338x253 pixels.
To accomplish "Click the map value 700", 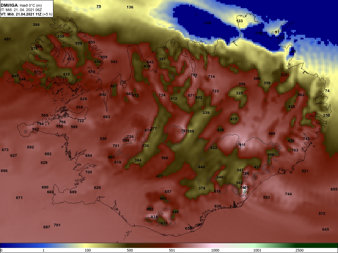I will click(x=89, y=172).
